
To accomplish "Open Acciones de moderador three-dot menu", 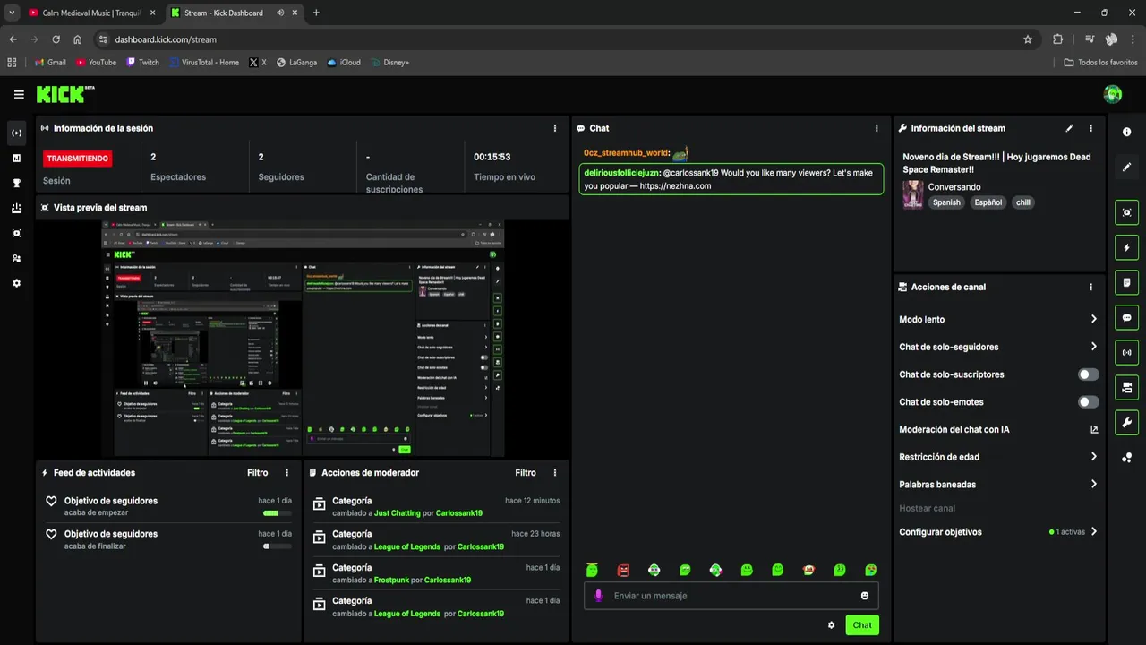I will pyautogui.click(x=555, y=472).
